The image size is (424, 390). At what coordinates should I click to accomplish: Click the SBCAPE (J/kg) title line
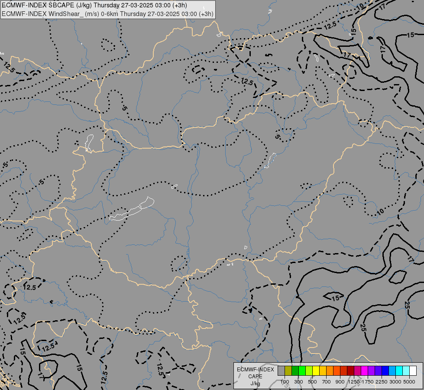[94, 5]
